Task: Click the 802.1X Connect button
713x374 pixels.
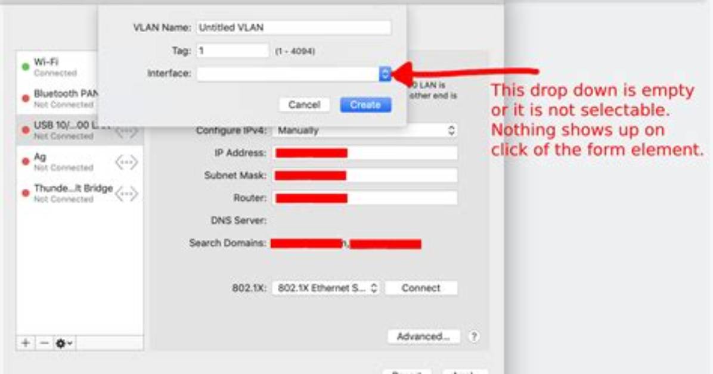Action: click(x=421, y=288)
